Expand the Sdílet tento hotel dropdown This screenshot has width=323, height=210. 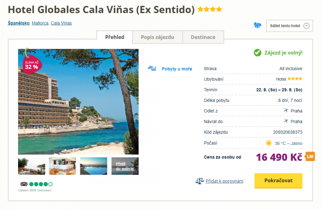point(306,26)
